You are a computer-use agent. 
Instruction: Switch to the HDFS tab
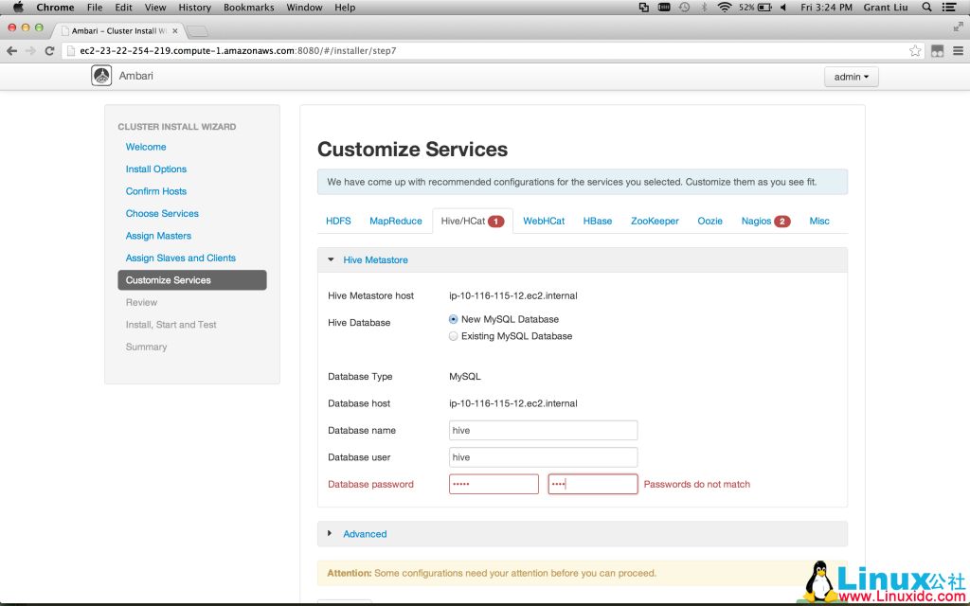(338, 221)
